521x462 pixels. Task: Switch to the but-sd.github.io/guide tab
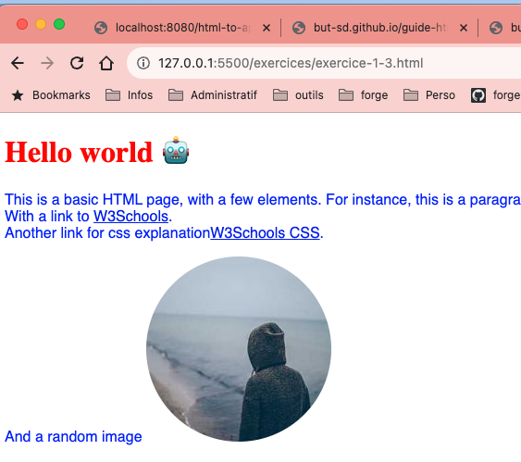(x=379, y=28)
